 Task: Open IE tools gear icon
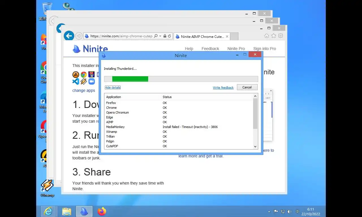pyautogui.click(x=281, y=36)
